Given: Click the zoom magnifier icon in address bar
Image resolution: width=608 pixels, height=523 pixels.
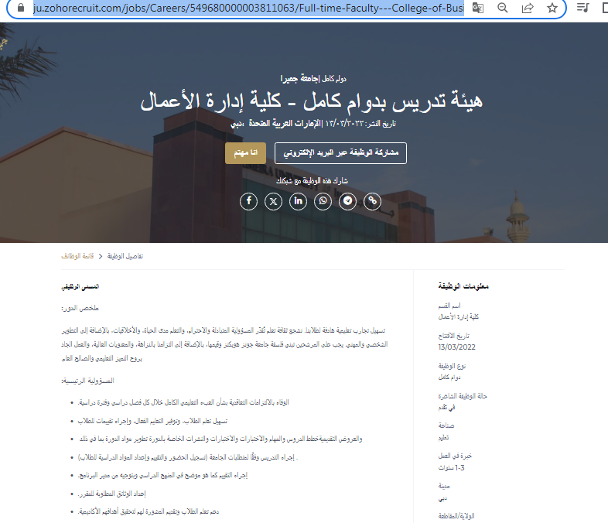Looking at the screenshot, I should click(x=503, y=9).
